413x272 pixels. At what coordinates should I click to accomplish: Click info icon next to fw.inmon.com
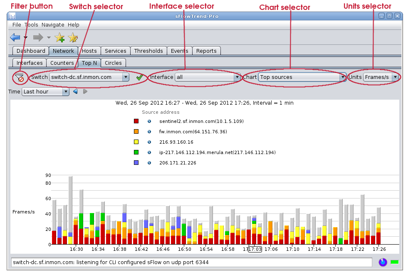[149, 132]
